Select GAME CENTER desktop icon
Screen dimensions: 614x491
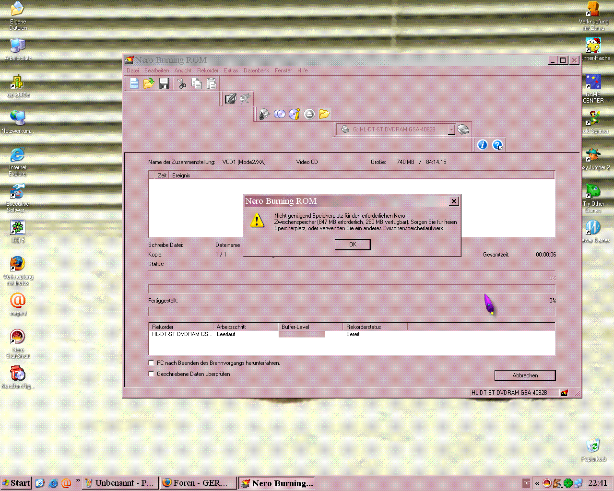(x=593, y=88)
